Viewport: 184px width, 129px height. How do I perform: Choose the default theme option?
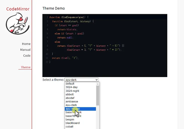(x=80, y=84)
